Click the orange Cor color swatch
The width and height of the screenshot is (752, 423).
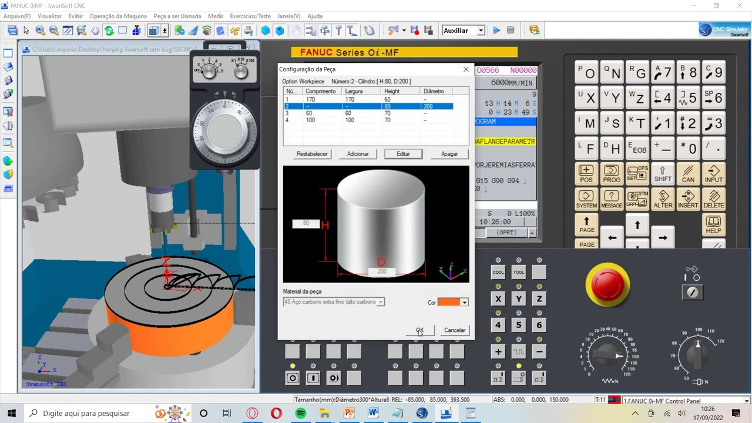(x=449, y=302)
